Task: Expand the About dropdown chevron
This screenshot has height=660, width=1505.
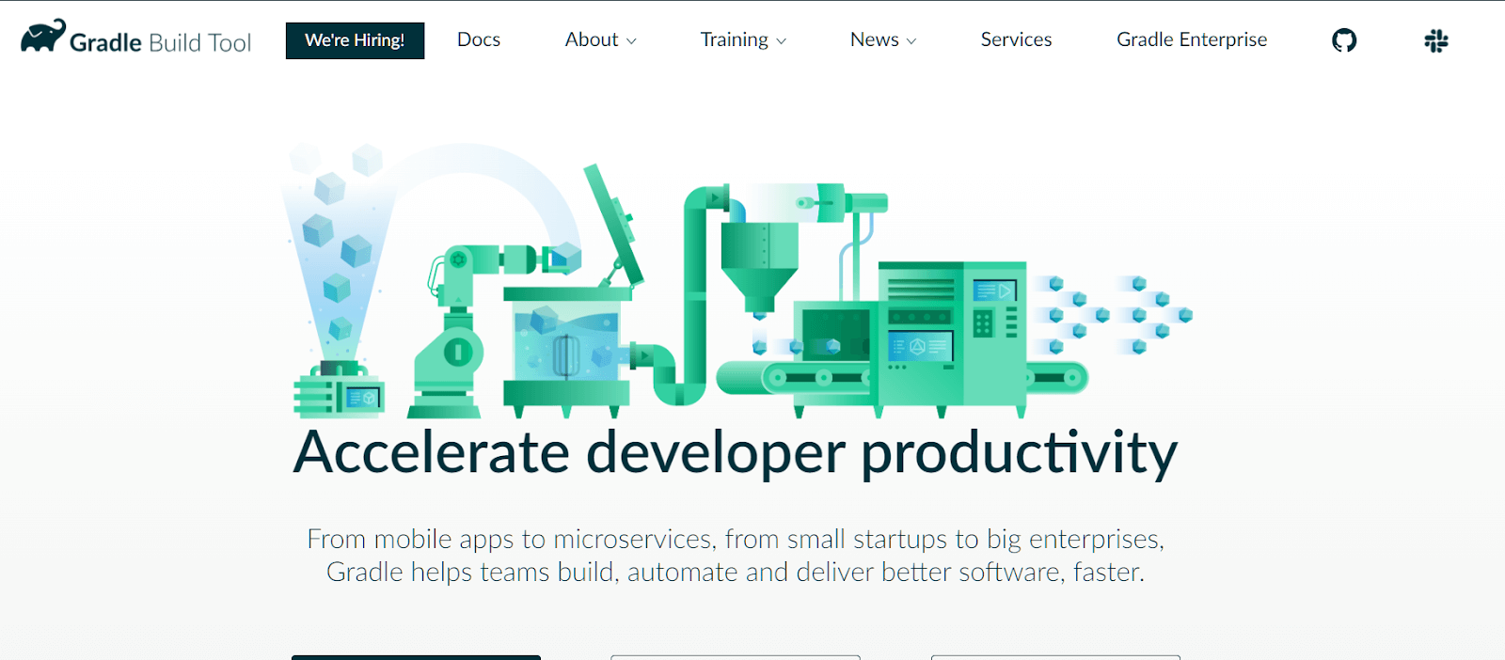Action: coord(631,41)
